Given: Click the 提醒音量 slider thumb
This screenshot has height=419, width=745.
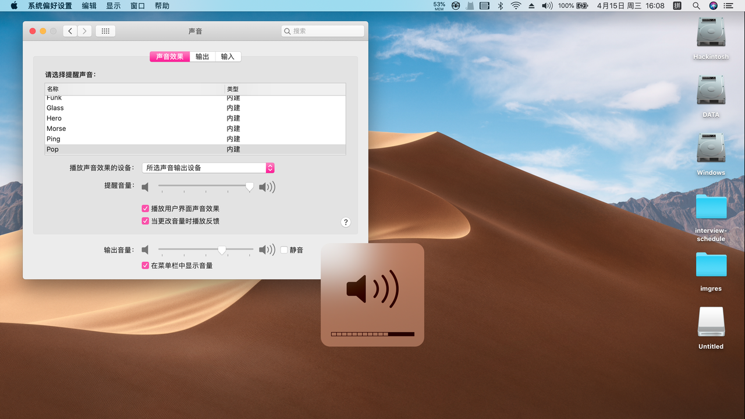Looking at the screenshot, I should [249, 187].
